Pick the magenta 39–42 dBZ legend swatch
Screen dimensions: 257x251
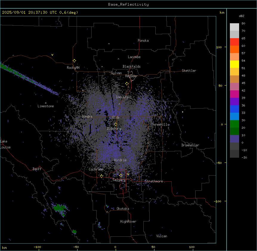click(234, 94)
